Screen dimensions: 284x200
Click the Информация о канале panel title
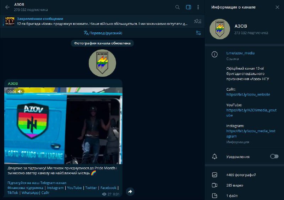click(x=233, y=7)
